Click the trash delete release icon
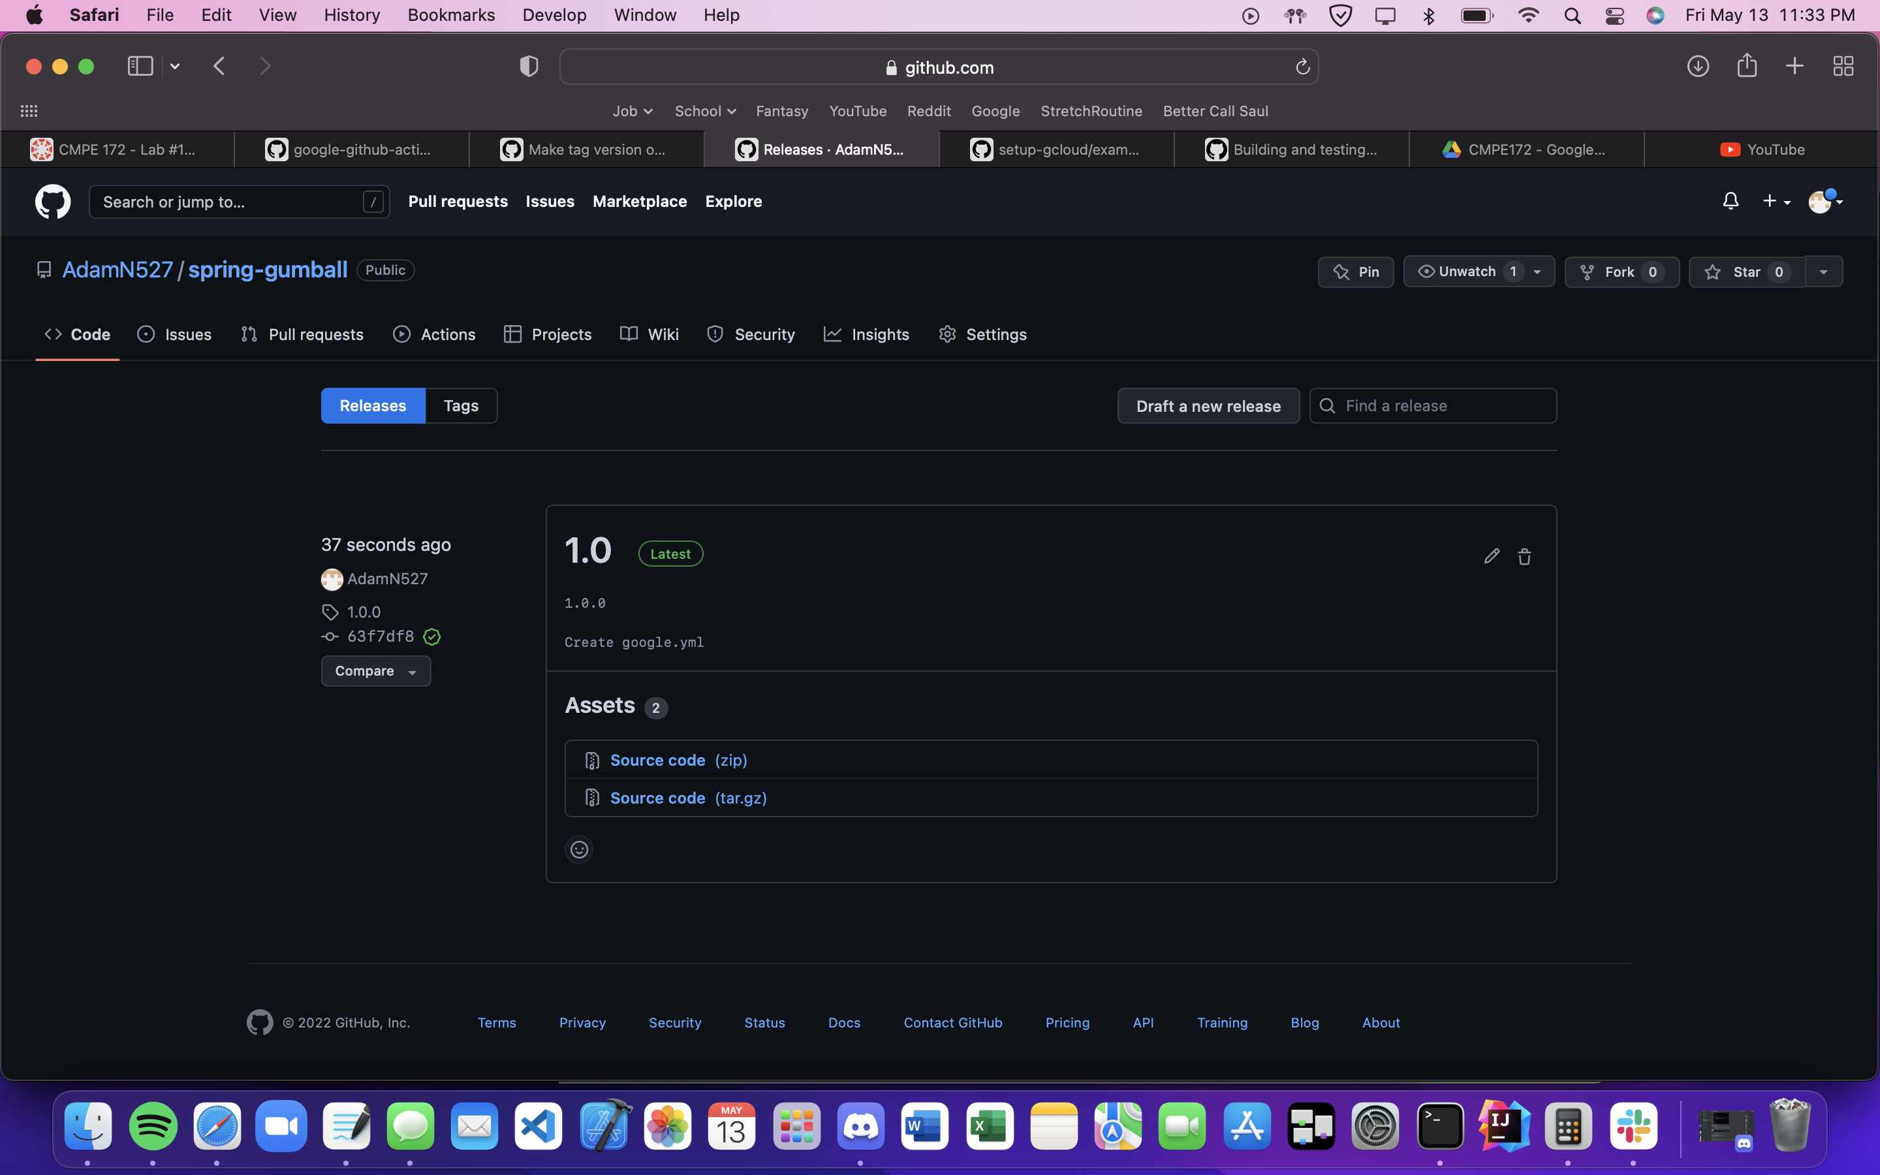Screen dimensions: 1880x1175 (x=1524, y=556)
